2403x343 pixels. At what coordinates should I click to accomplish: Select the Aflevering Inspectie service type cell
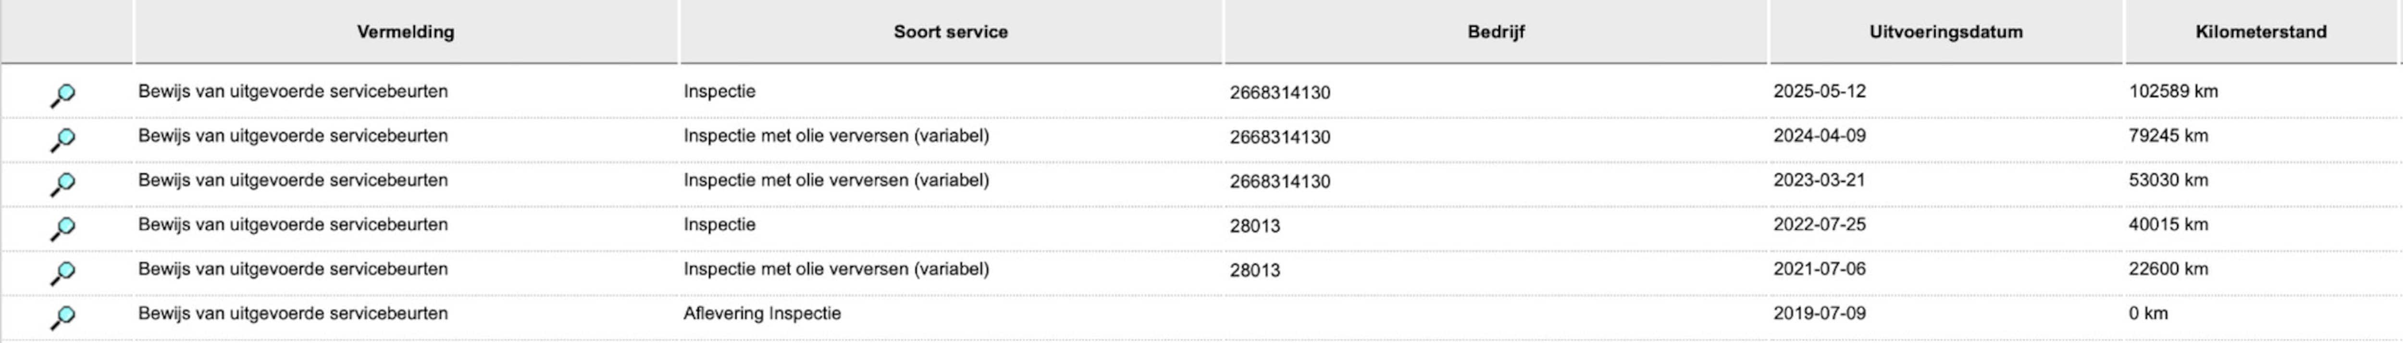point(761,313)
